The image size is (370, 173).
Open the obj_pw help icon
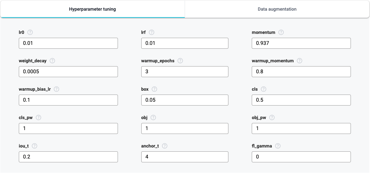pos(272,117)
